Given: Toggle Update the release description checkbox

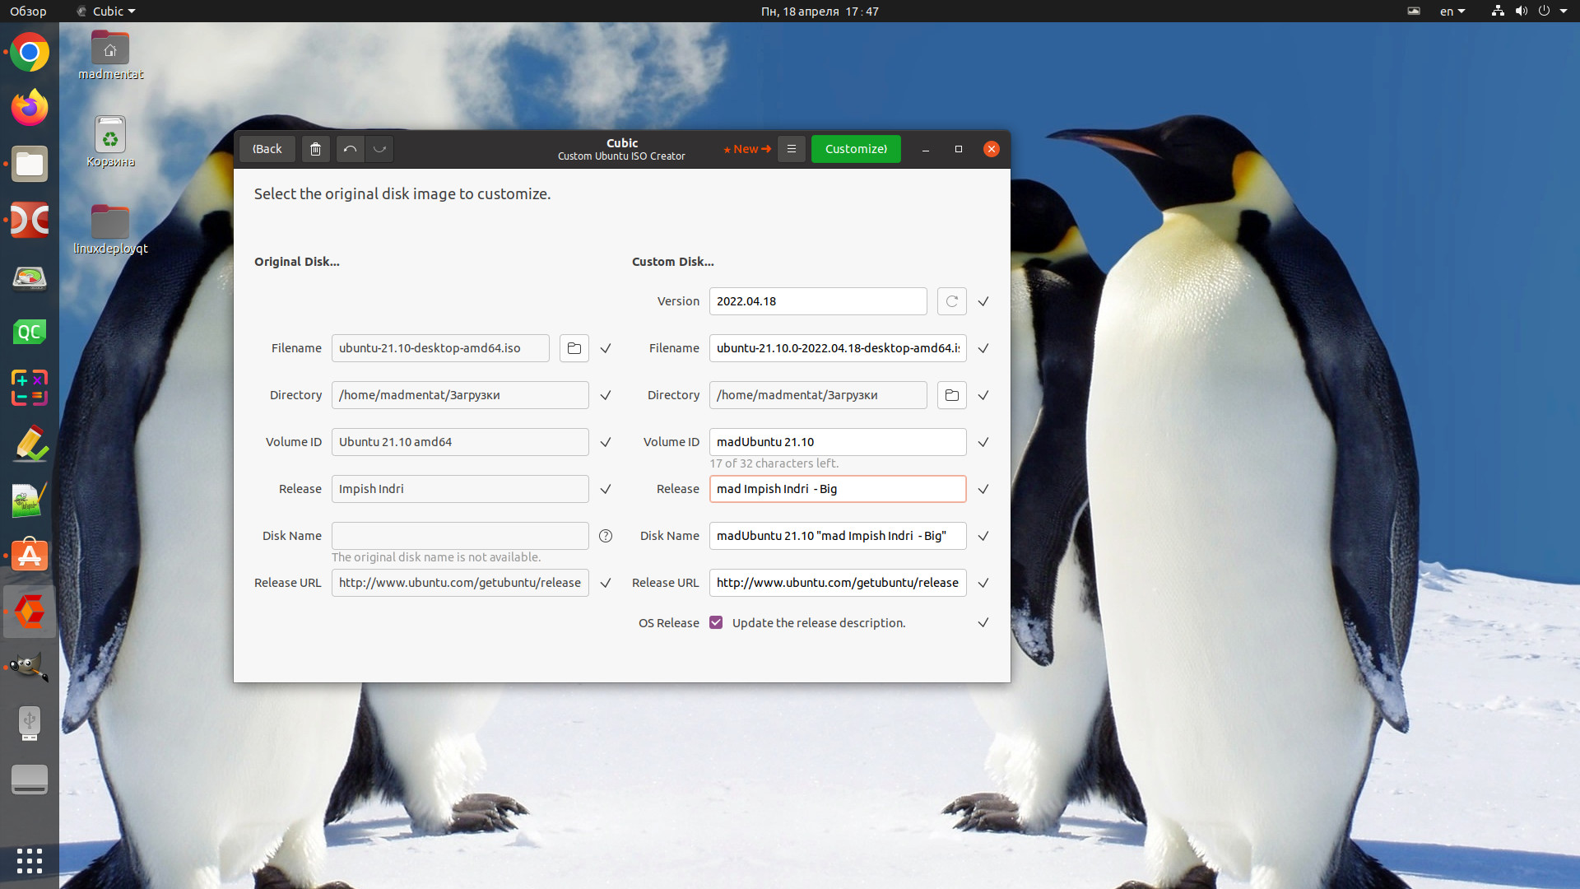Looking at the screenshot, I should (x=716, y=622).
